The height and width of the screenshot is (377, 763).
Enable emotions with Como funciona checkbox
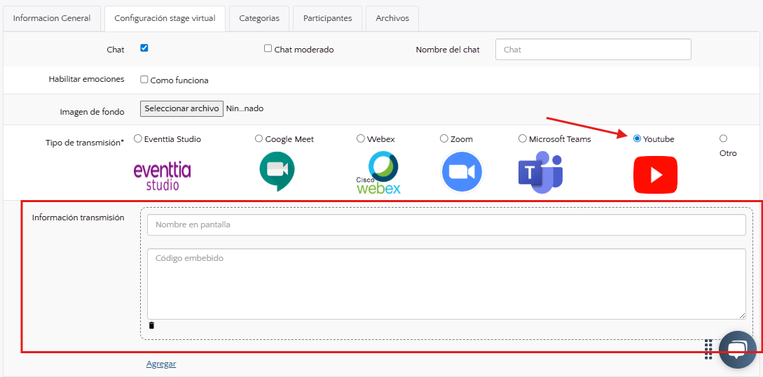pos(144,80)
